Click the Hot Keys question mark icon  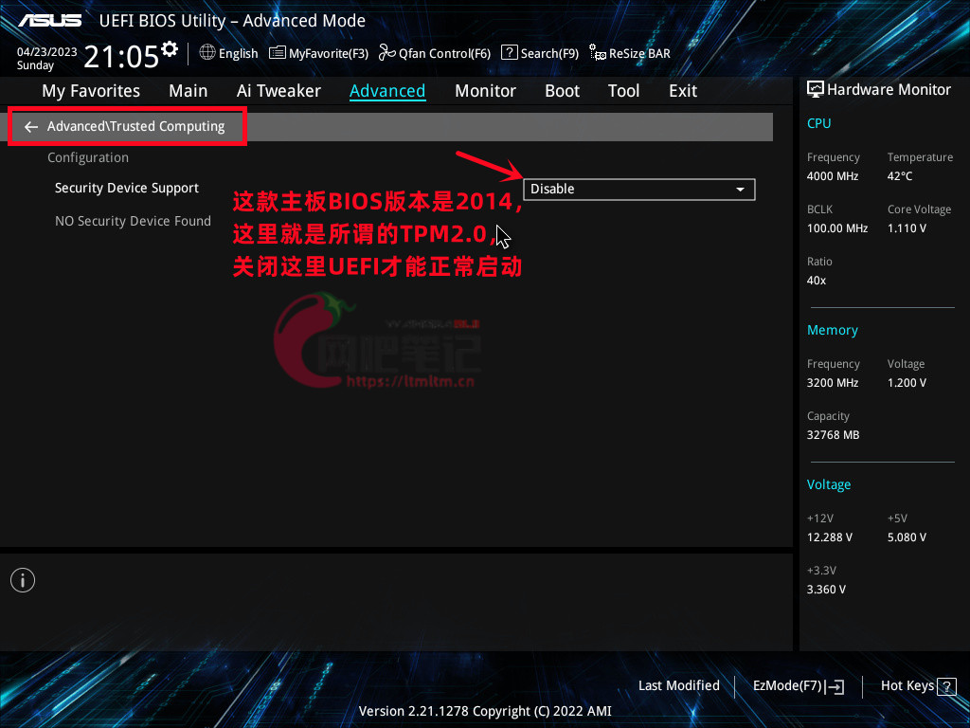[946, 686]
